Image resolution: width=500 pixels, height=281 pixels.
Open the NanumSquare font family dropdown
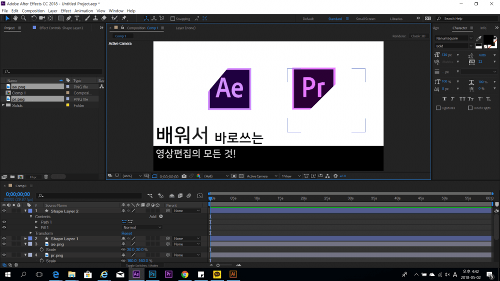pos(454,38)
